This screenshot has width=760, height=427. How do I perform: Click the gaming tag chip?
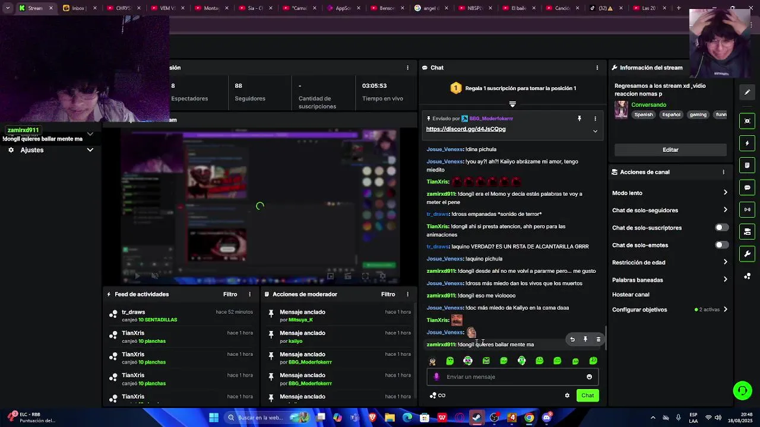coord(698,114)
